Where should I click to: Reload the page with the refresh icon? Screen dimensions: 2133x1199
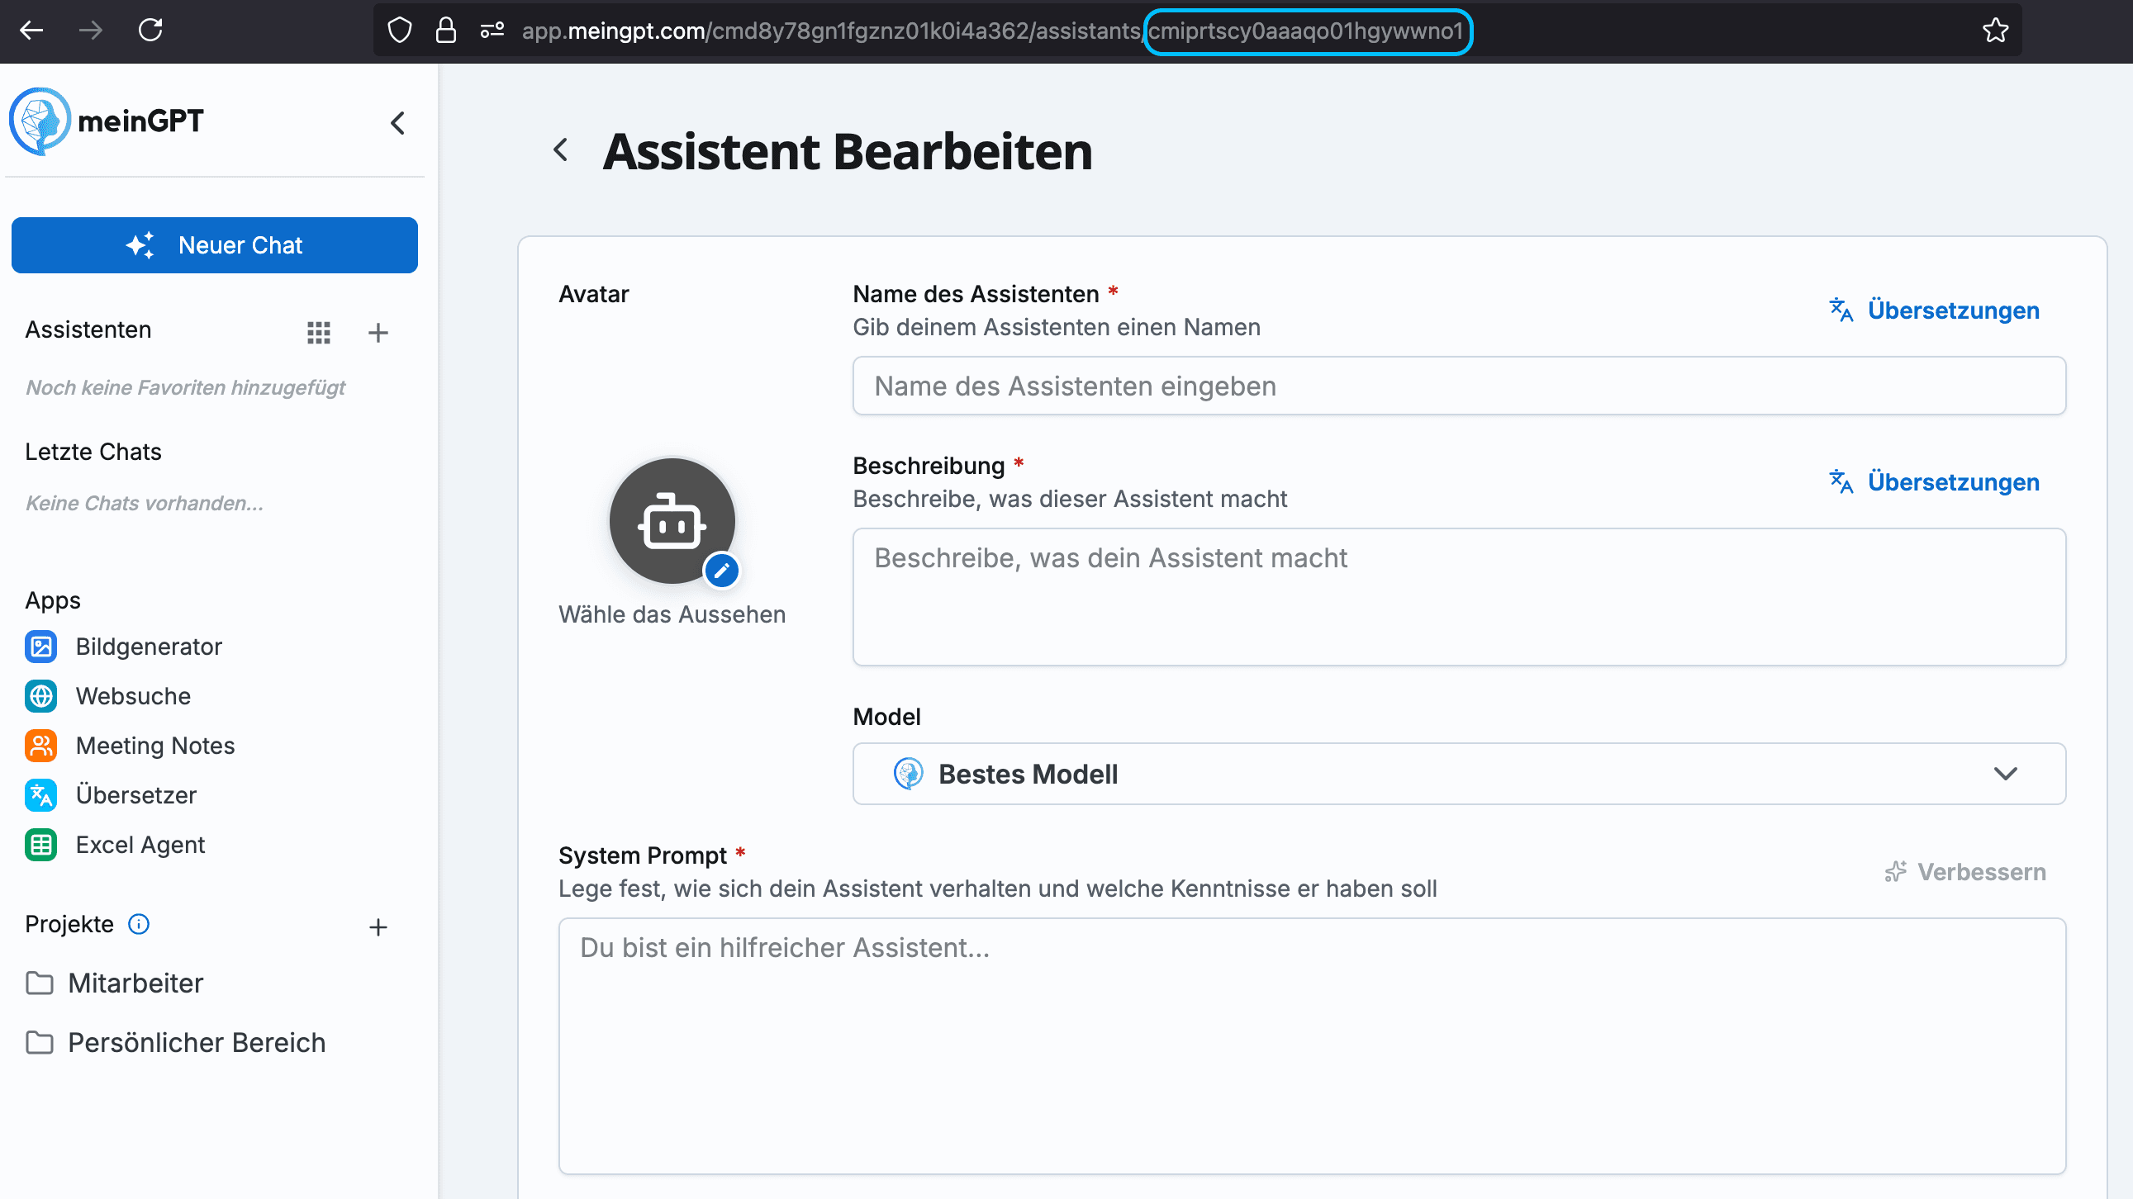(150, 30)
